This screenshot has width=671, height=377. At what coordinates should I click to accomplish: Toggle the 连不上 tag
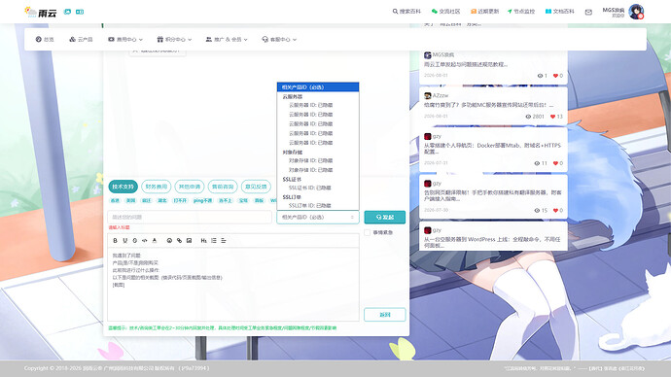[225, 200]
